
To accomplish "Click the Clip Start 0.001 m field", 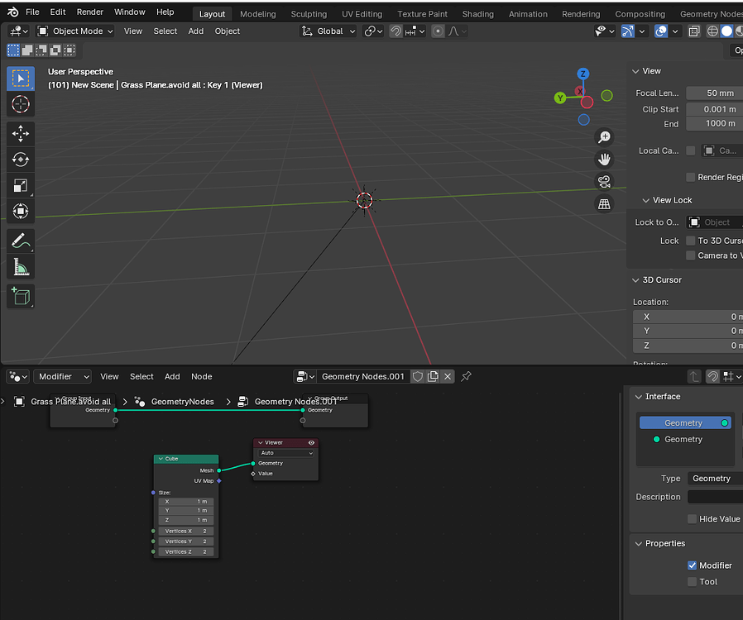I will coord(715,109).
